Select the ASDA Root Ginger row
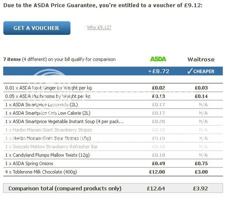Screen dimensions: 226x200 113,88
